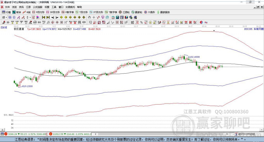
Task: Open the 行情 quotes view
Action: coord(6,12)
